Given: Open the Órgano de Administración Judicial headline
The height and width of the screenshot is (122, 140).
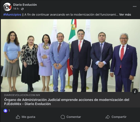Looking at the screenshot, I should pyautogui.click(x=67, y=102).
